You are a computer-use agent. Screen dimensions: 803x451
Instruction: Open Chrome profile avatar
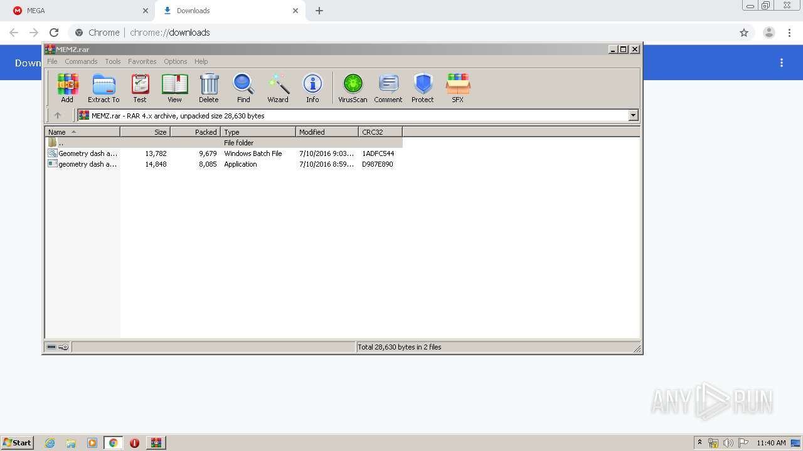coord(769,33)
